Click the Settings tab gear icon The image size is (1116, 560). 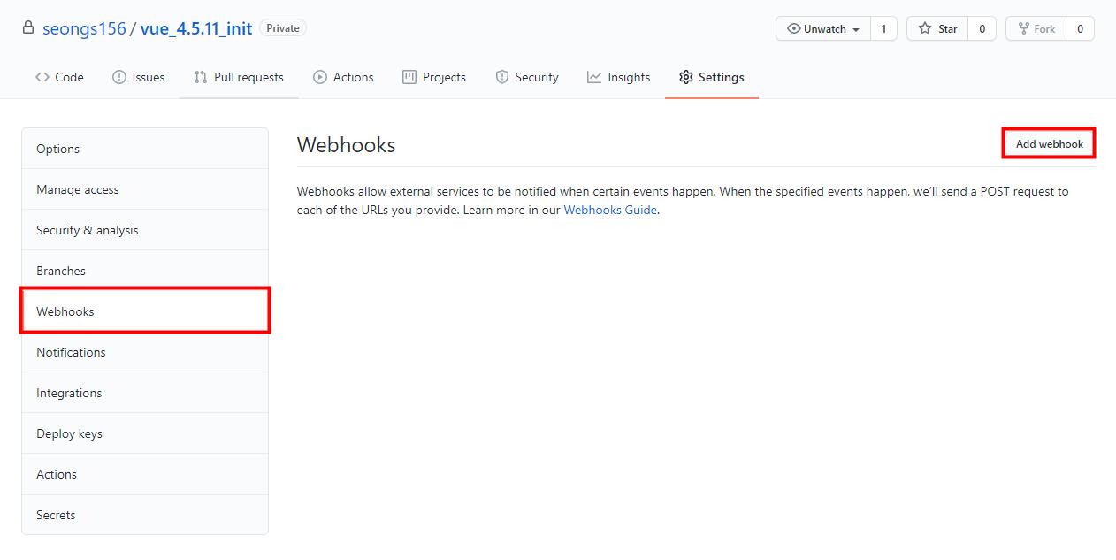pos(686,77)
